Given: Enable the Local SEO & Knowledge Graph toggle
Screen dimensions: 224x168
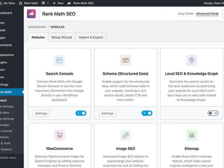Looking at the screenshot, I should [x=213, y=113].
